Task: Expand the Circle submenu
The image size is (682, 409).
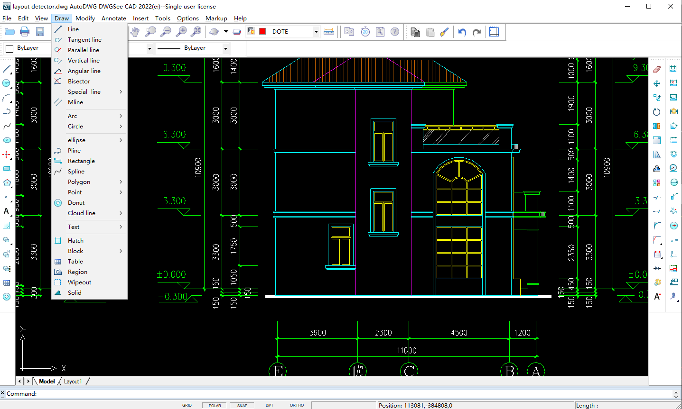Action: (x=90, y=127)
